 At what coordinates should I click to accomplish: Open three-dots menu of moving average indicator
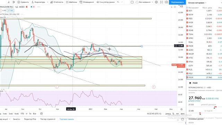22,14
